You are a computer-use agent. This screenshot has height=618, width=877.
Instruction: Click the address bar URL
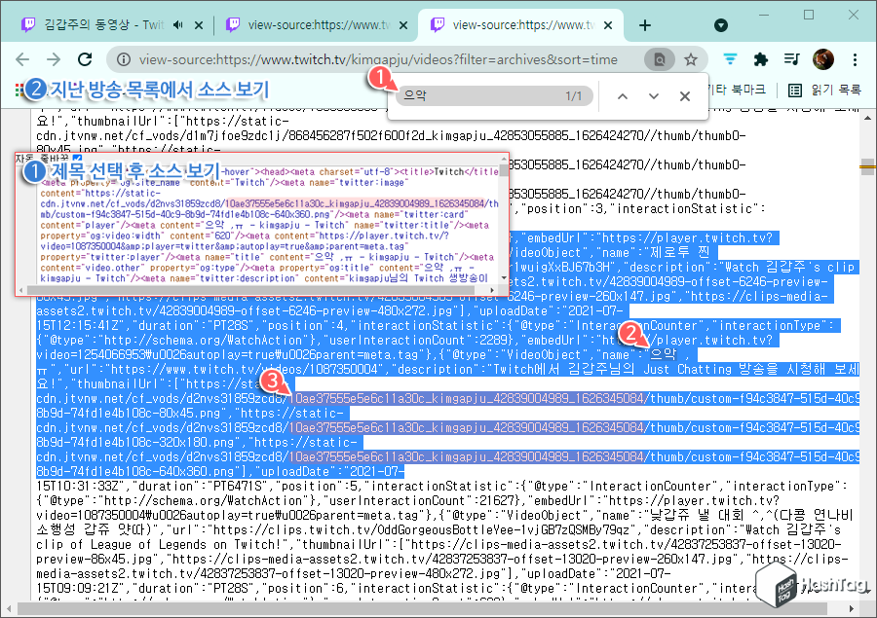click(x=378, y=59)
